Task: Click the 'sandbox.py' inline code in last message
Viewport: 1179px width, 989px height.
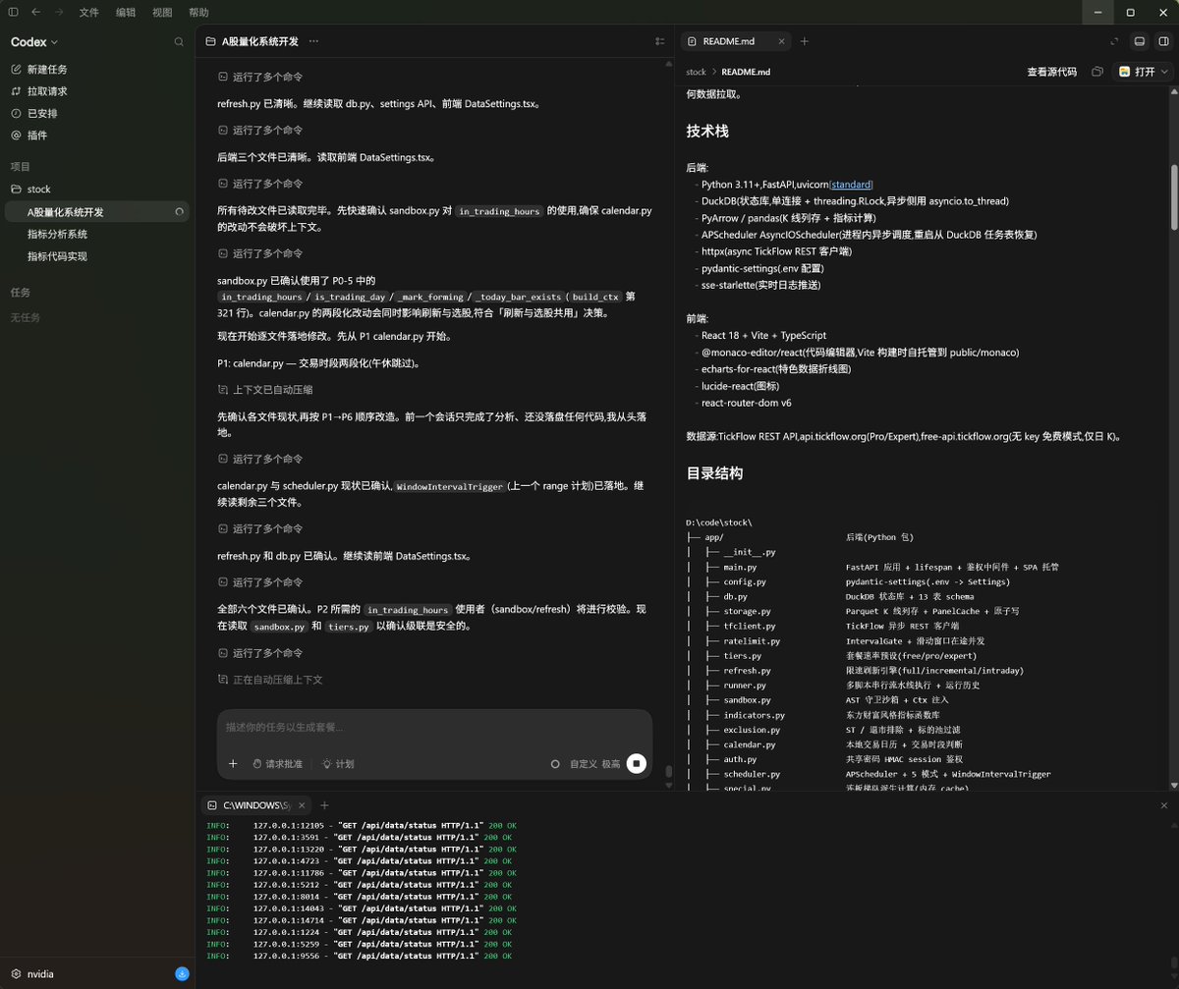Action: click(279, 627)
